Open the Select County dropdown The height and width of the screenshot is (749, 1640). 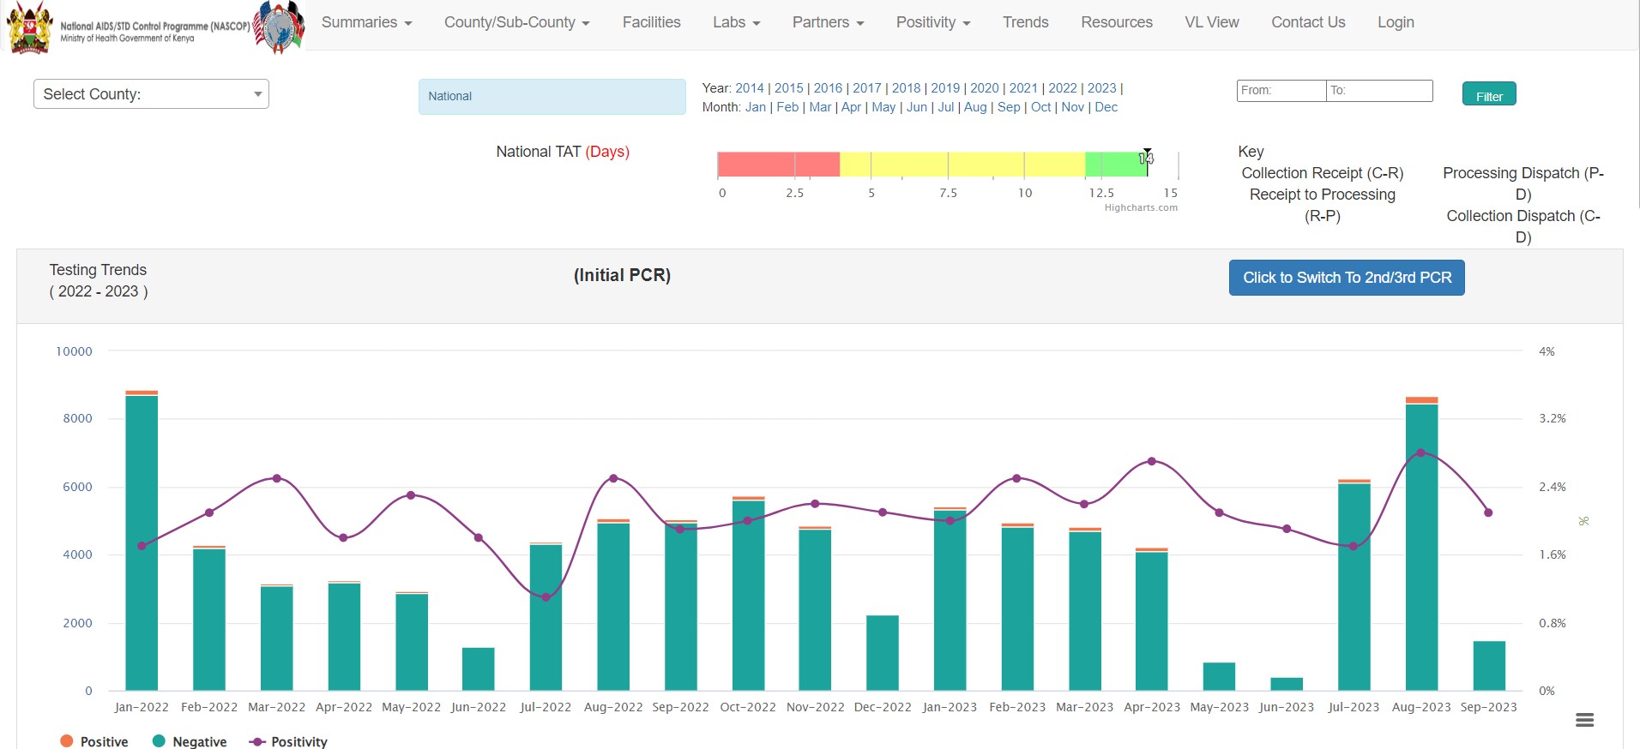point(151,94)
